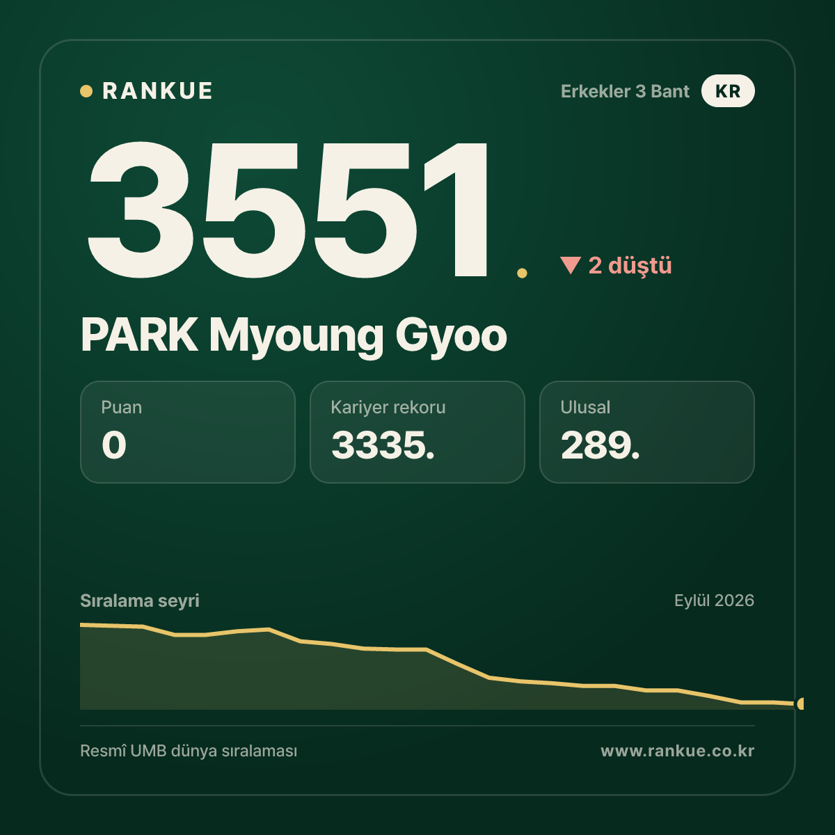Click the national rank value 289.
The image size is (835, 835).
[x=601, y=445]
